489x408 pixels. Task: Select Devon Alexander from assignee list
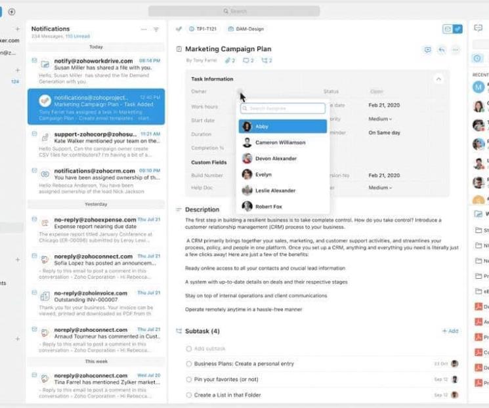pos(283,159)
